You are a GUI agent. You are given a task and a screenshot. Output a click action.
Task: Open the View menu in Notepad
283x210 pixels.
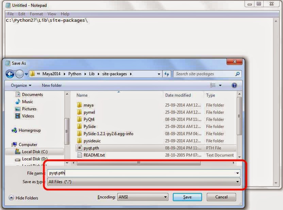tap(52, 14)
